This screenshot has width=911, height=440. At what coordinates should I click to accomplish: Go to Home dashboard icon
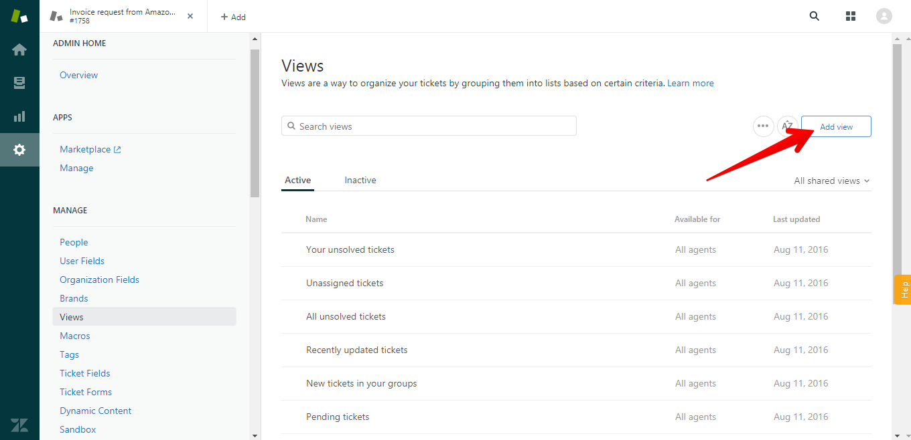[x=19, y=49]
